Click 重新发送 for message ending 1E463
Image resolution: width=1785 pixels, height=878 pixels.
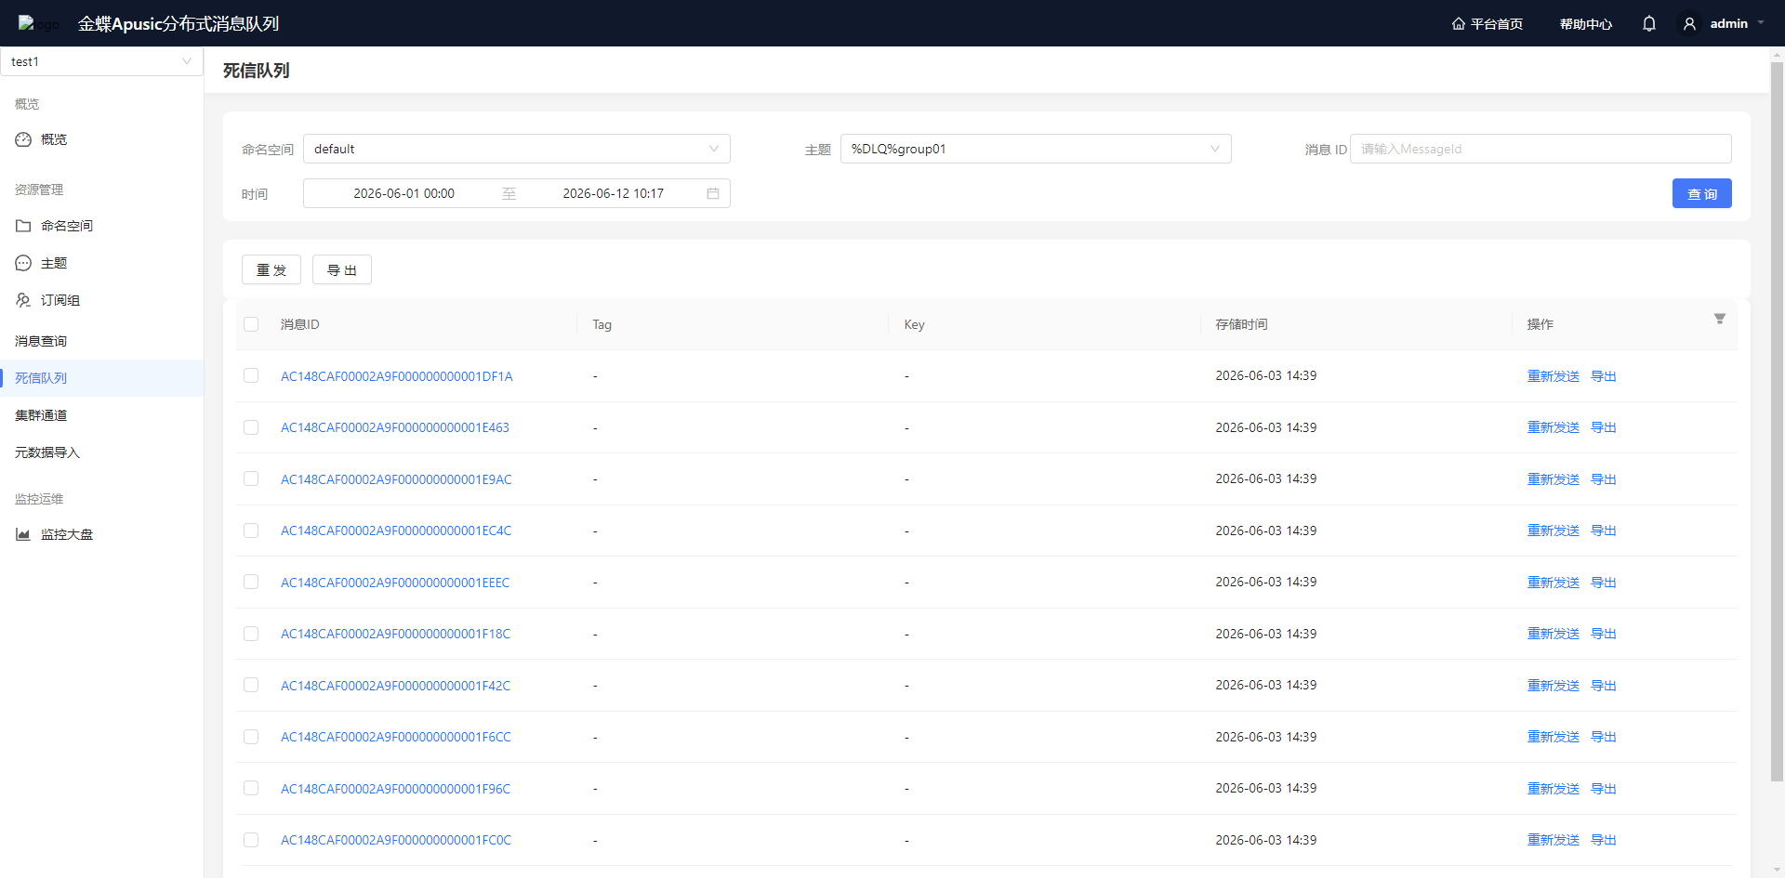pos(1553,427)
